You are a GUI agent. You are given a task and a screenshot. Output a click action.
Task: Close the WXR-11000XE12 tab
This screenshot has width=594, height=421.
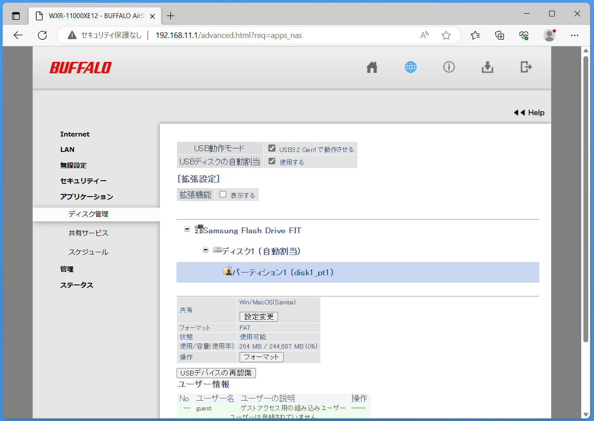coord(152,16)
